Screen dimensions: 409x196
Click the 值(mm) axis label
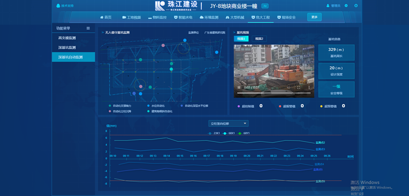tap(111, 126)
